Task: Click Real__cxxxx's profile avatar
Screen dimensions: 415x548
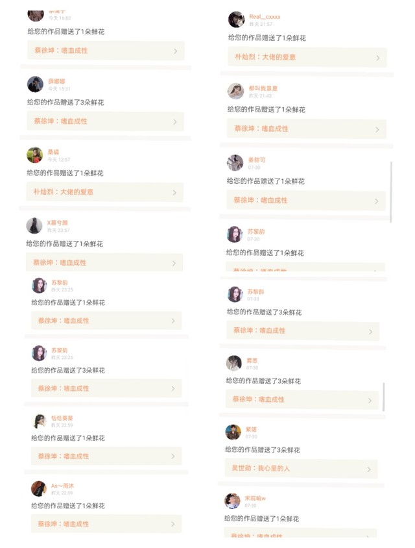Action: pos(237,19)
